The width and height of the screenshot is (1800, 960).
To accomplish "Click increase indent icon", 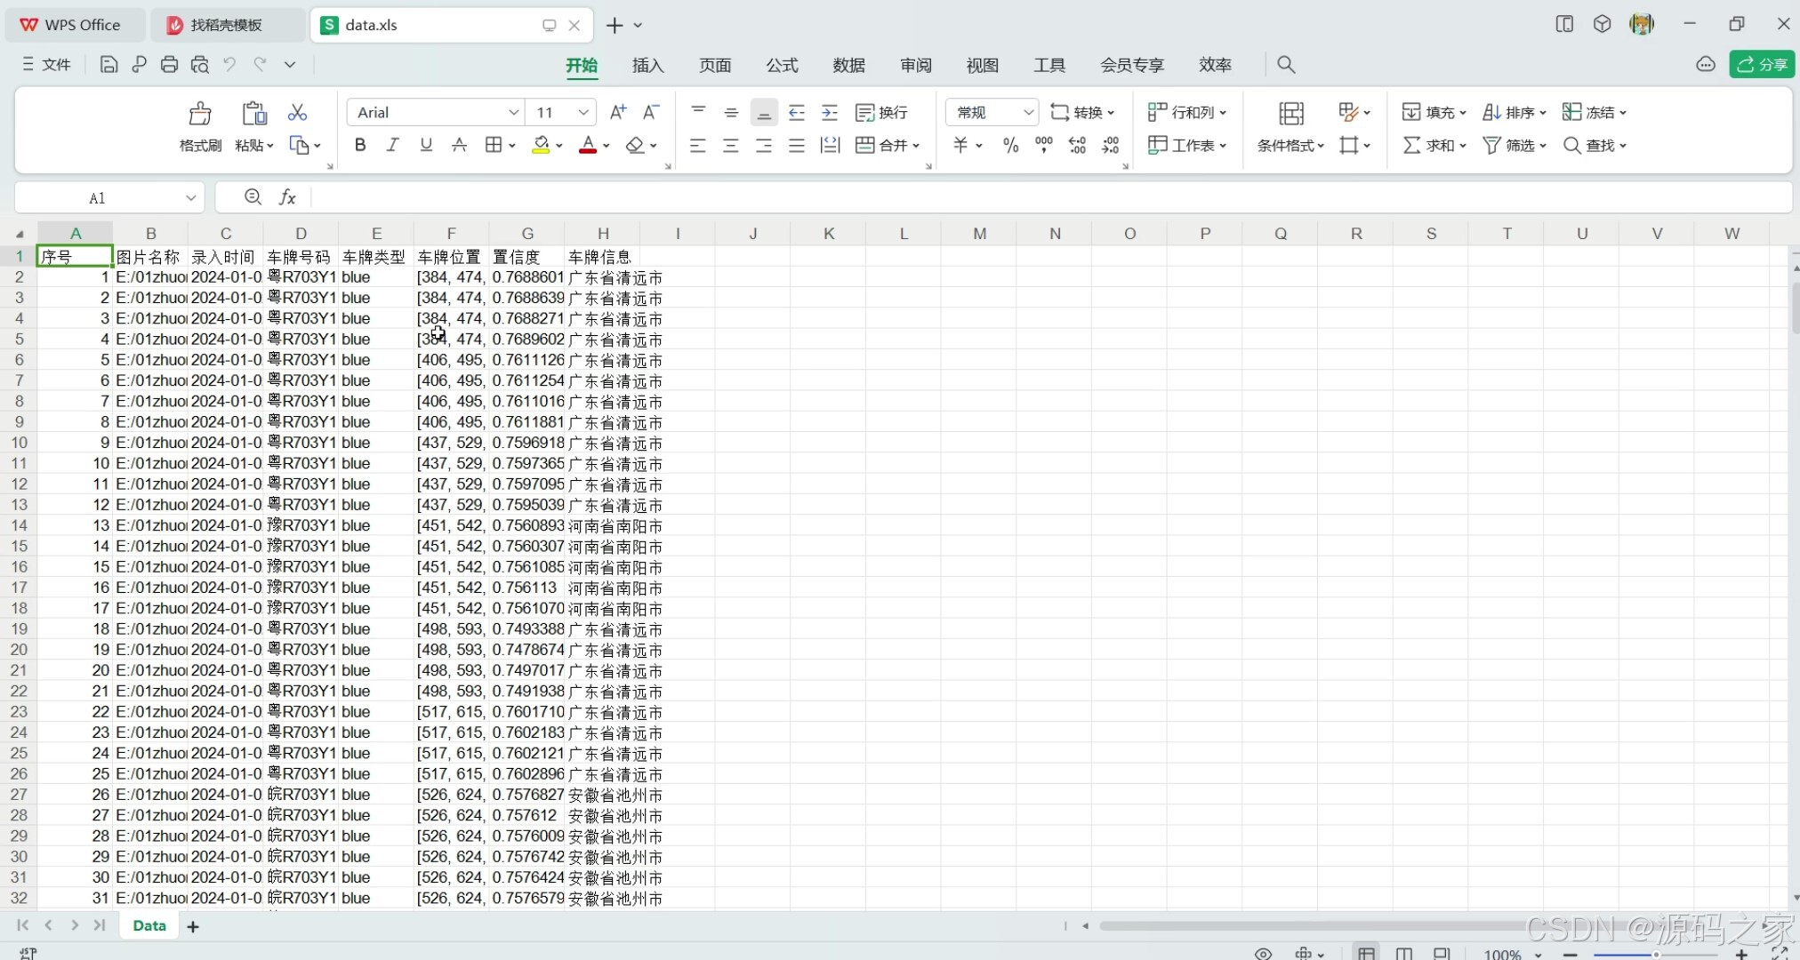I will 830,112.
